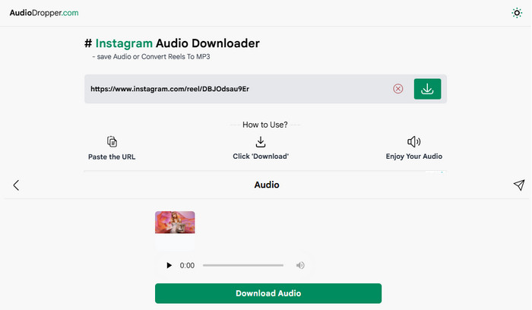Click the 'How to Use?' label

tap(265, 125)
